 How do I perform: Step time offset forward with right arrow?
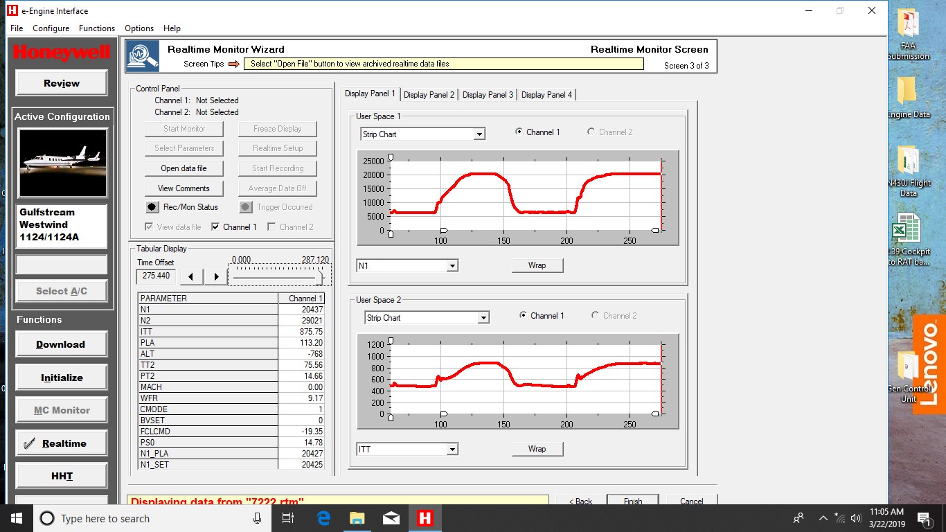pos(216,276)
